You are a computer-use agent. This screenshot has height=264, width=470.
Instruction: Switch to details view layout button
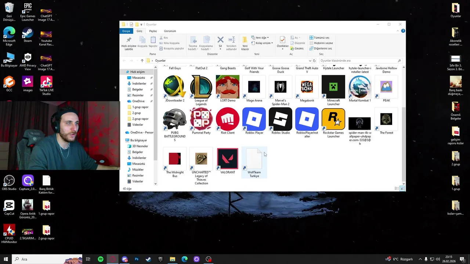(x=397, y=188)
